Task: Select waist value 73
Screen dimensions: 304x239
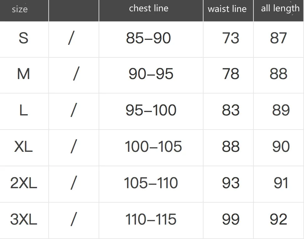Action: click(231, 38)
